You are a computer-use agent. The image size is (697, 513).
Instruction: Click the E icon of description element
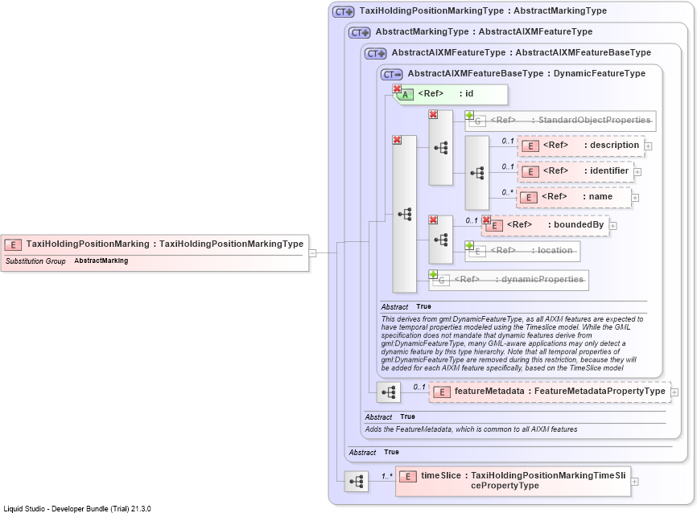tap(530, 146)
